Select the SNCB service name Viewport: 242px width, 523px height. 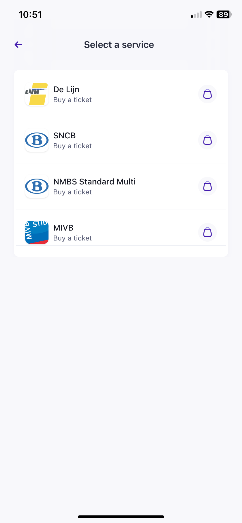[x=65, y=135]
